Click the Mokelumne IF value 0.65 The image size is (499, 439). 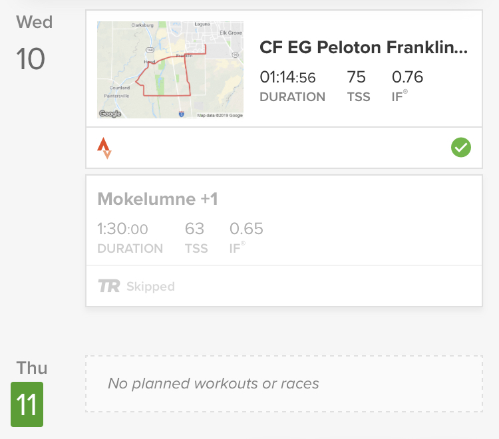(246, 229)
